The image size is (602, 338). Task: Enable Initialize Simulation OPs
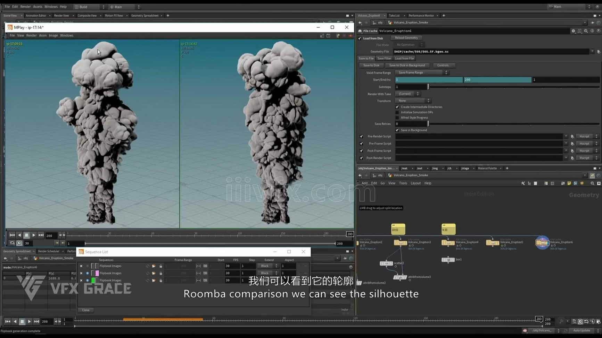(397, 112)
